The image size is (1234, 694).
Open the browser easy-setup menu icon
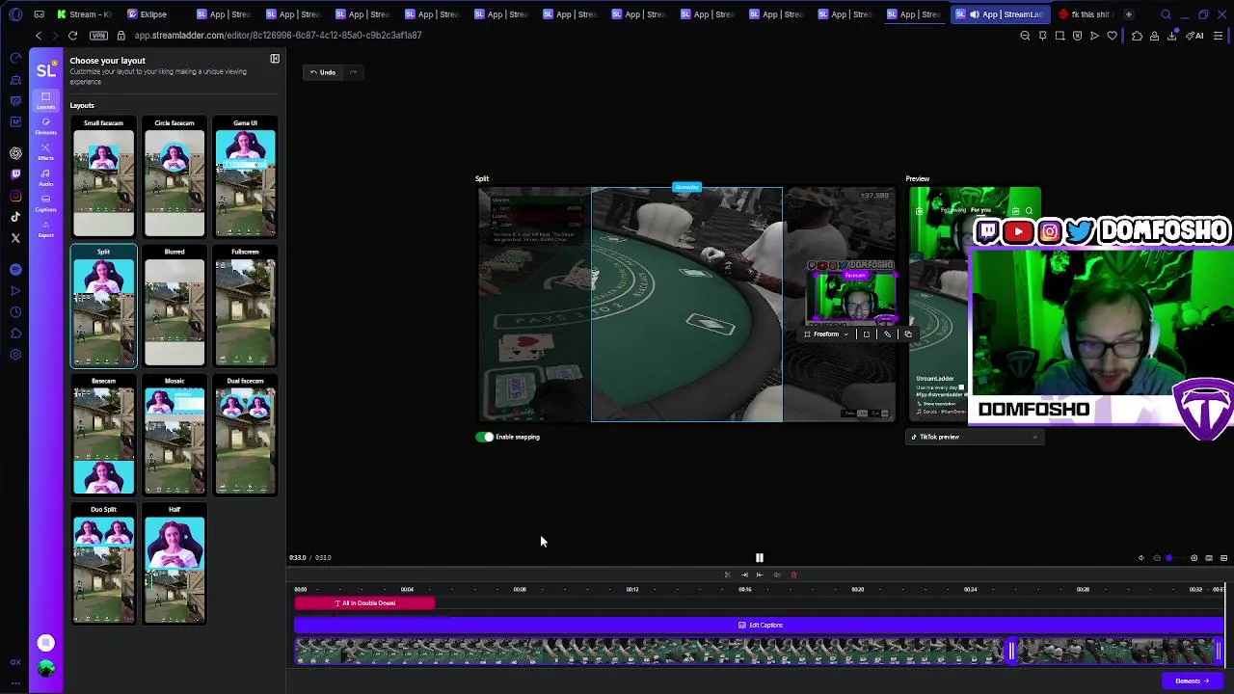pos(1219,36)
